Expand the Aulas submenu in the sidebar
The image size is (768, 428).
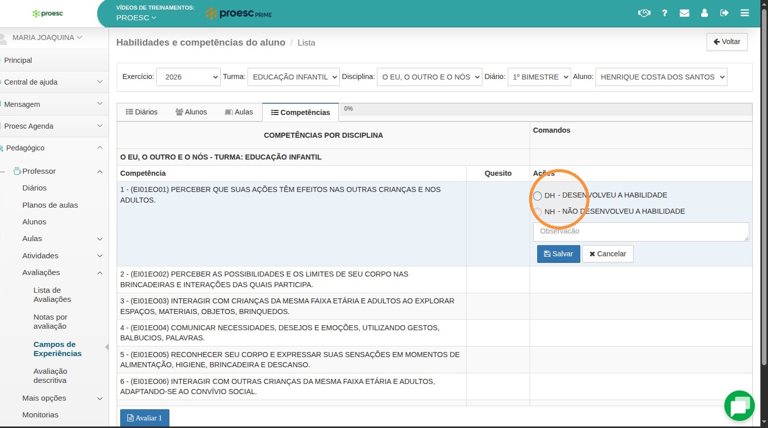[63, 239]
